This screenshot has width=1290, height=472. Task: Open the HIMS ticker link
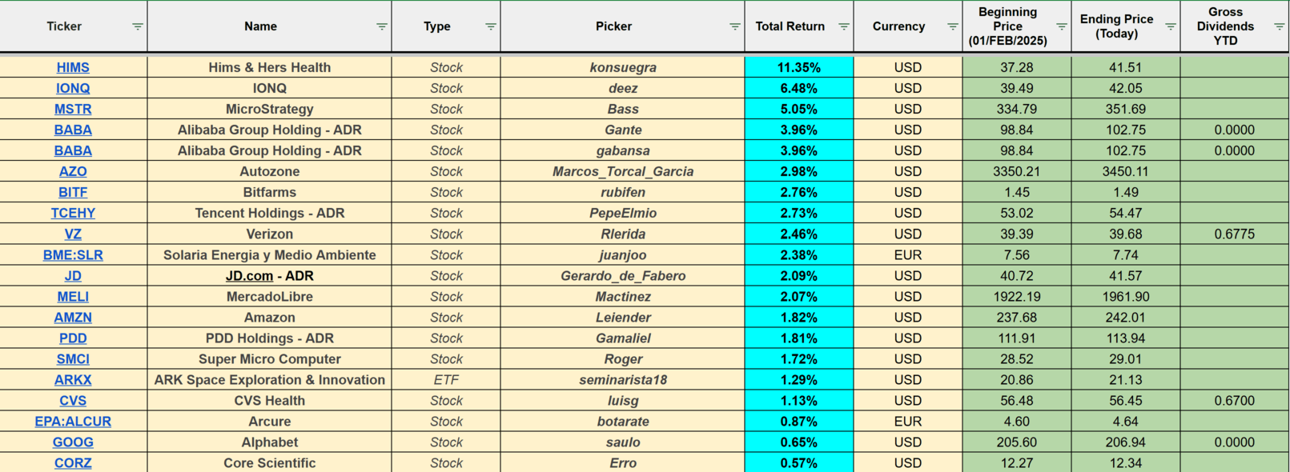[x=73, y=67]
